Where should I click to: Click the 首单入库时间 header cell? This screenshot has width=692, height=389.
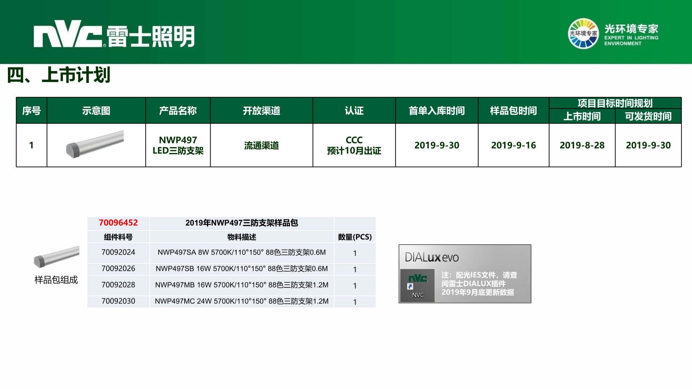tap(436, 111)
